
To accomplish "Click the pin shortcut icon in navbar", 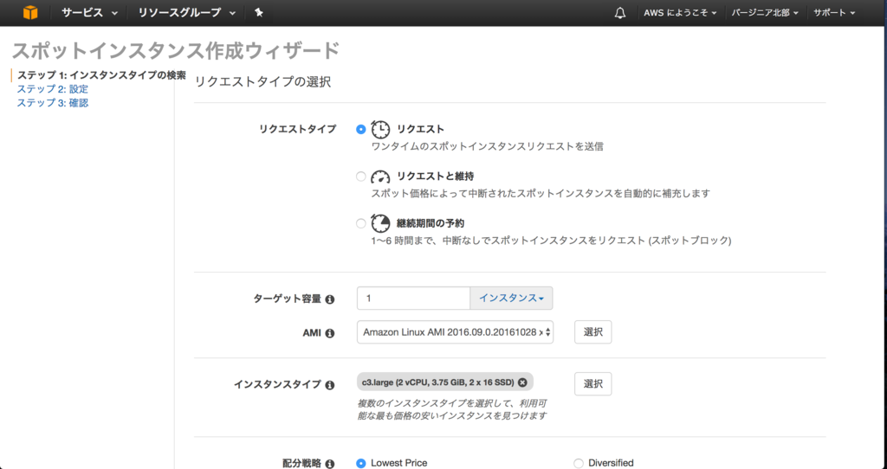I will coord(258,12).
